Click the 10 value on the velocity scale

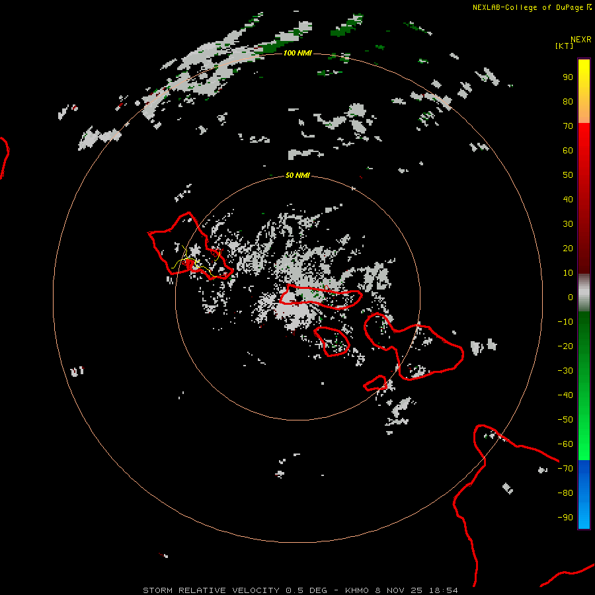(568, 273)
